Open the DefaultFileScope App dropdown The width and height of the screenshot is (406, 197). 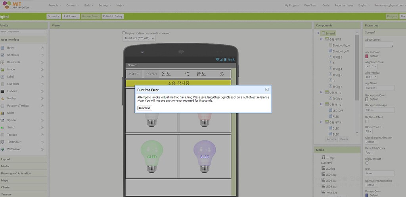coord(370,153)
